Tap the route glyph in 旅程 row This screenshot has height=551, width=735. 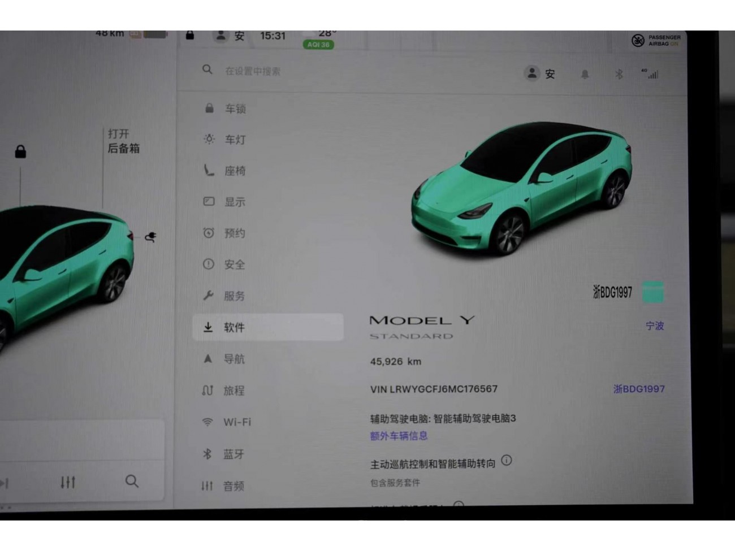tap(207, 390)
